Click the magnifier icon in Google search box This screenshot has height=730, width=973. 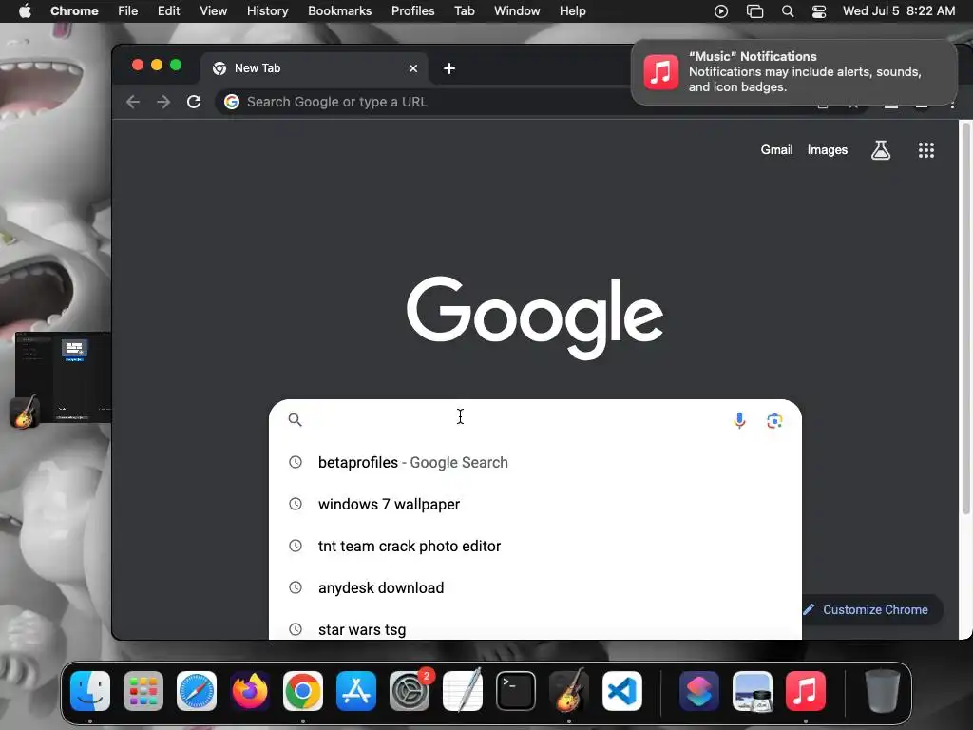click(296, 419)
